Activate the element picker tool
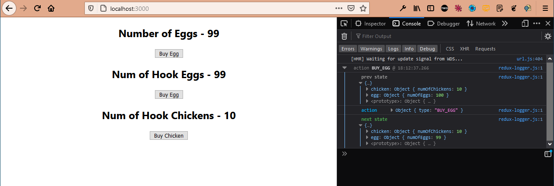554x186 pixels. [x=344, y=24]
